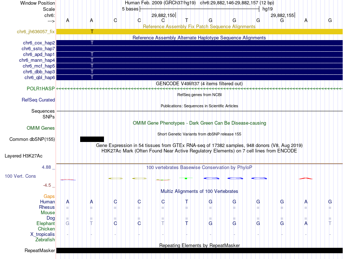This screenshot has width=343, height=259.
Task: Click the Window Position label
Action: (x=38, y=3)
